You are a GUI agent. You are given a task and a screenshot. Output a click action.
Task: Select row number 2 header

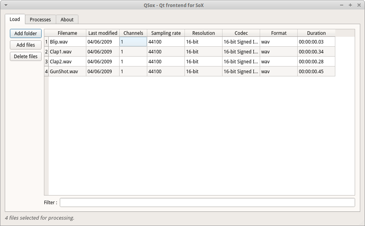pyautogui.click(x=46, y=52)
